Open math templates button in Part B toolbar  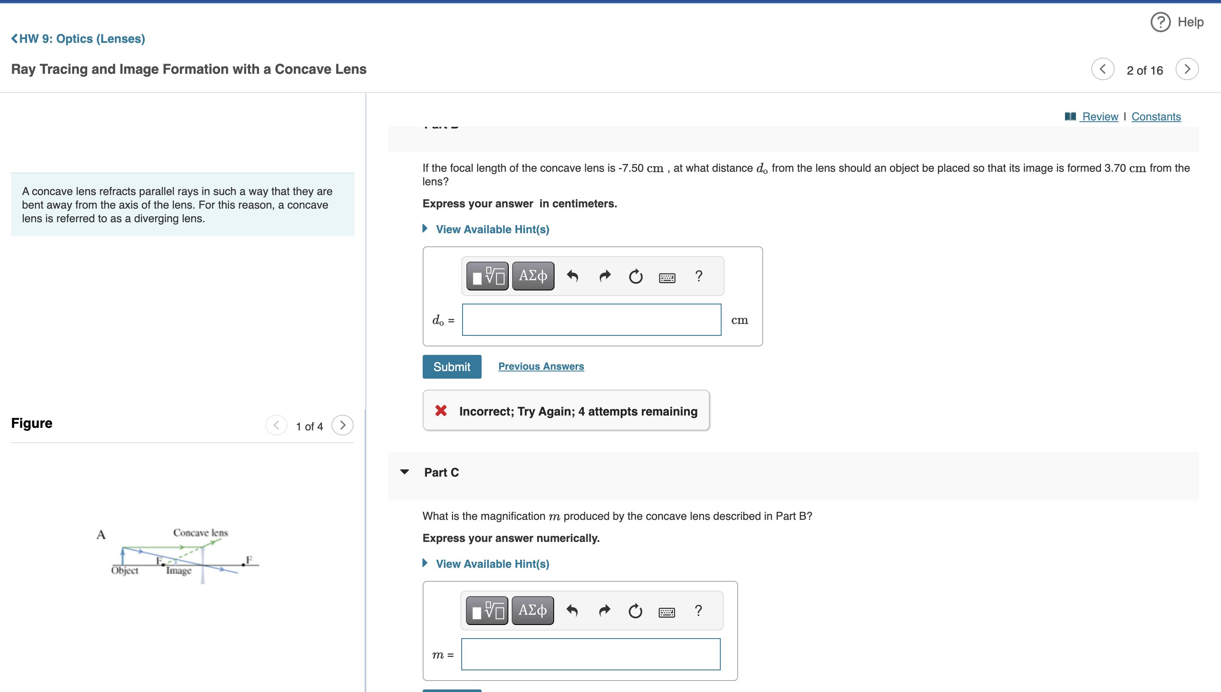click(487, 276)
